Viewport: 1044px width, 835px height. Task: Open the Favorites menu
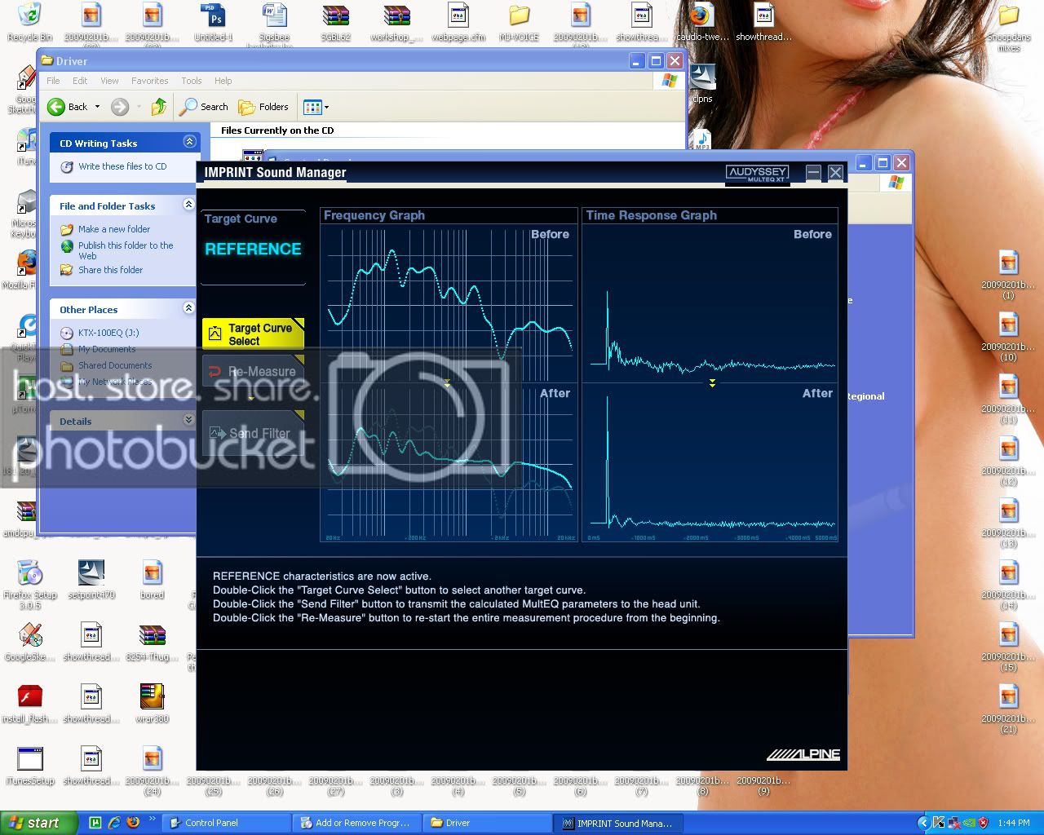[149, 81]
